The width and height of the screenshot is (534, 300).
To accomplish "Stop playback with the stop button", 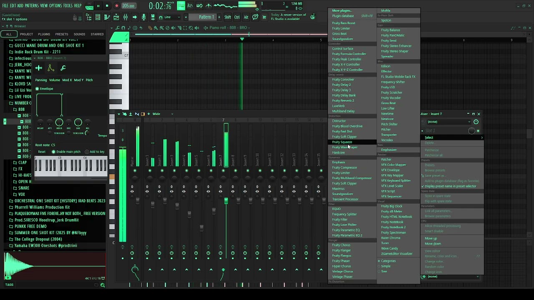I will click(x=107, y=6).
